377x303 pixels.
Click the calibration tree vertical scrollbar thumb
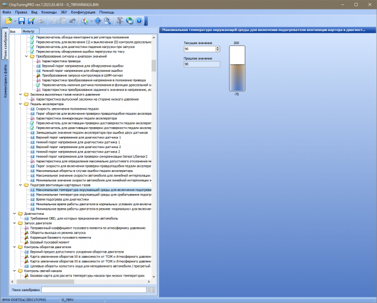coord(154,66)
